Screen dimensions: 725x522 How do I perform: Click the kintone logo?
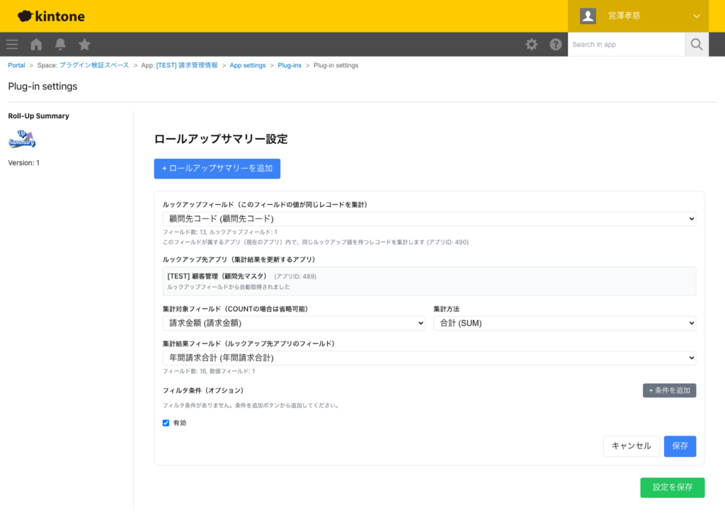(50, 16)
